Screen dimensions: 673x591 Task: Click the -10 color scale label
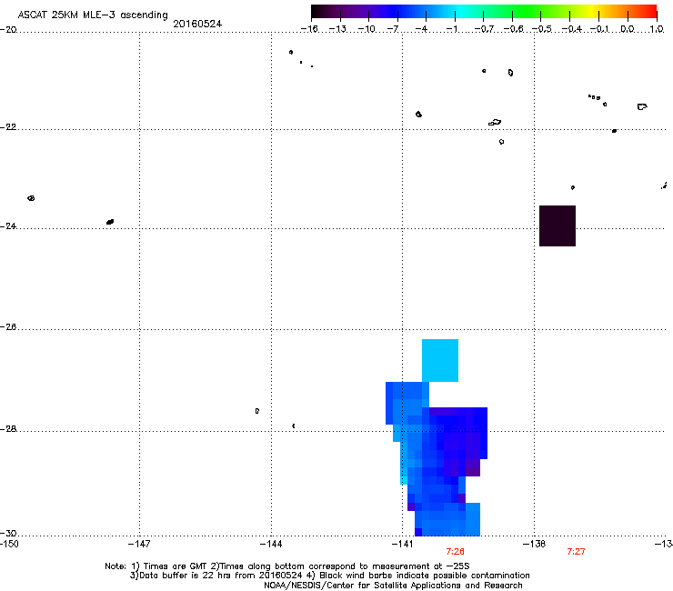[367, 29]
